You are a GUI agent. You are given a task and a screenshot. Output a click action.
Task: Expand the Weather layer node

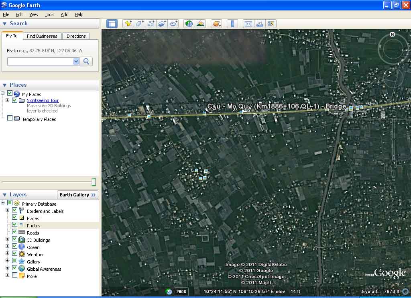[7, 253]
